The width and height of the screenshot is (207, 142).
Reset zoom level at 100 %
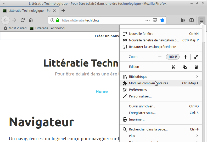[x=173, y=57]
